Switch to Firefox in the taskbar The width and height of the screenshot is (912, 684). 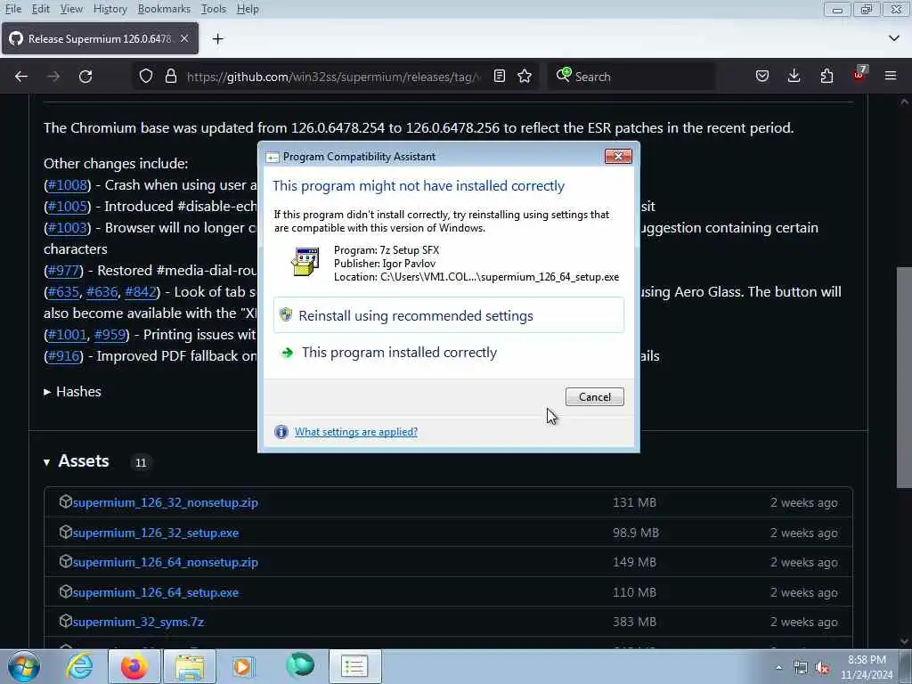click(x=134, y=666)
